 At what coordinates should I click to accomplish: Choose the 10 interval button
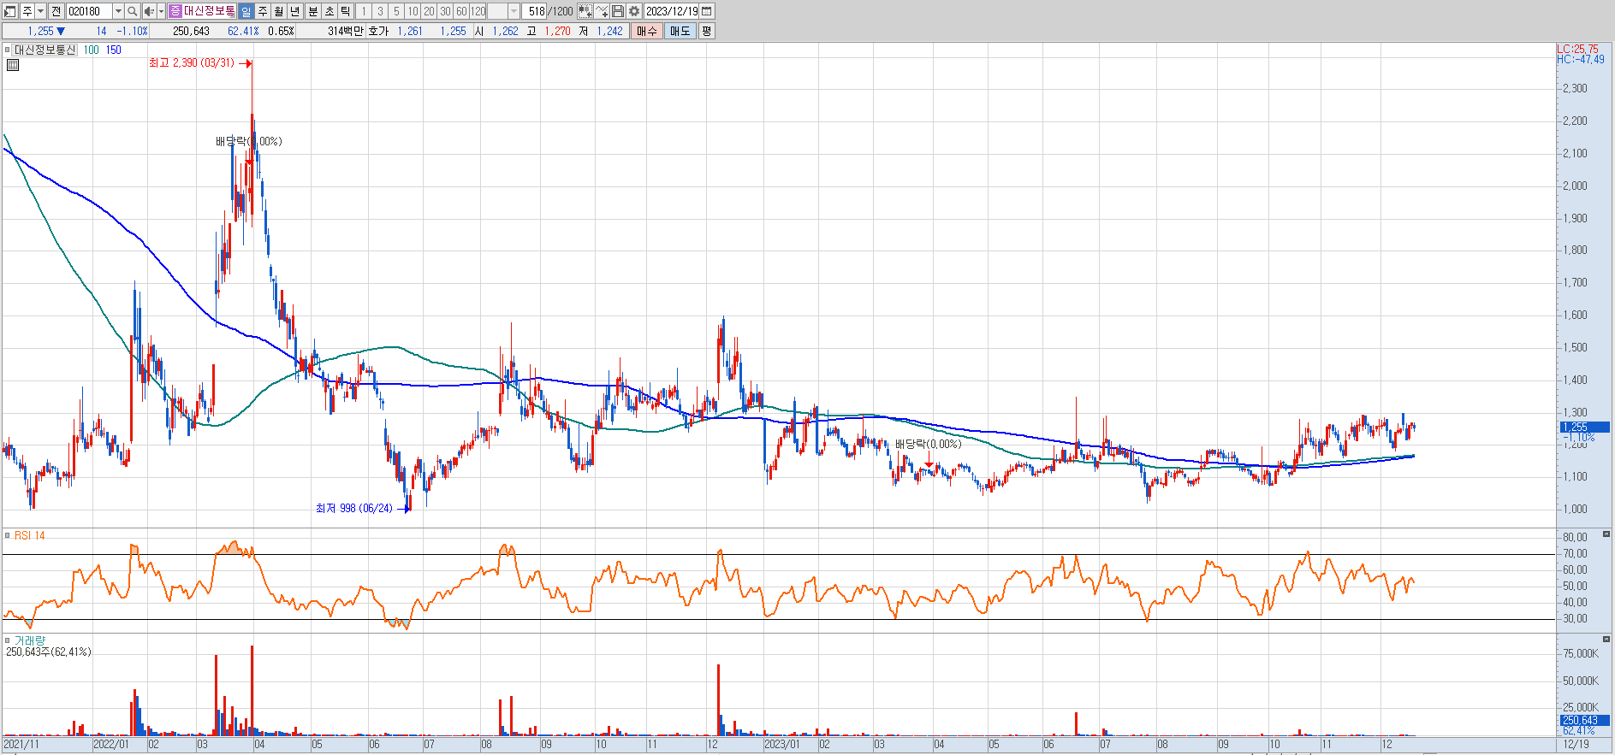coord(413,11)
